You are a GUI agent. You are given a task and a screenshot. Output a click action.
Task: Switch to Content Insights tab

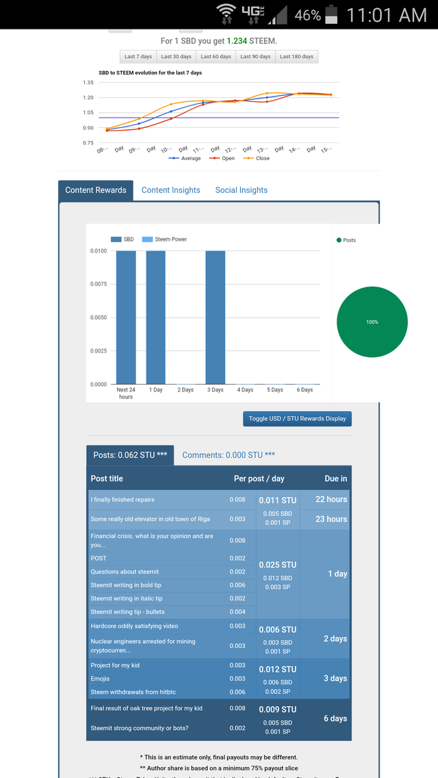pos(170,190)
